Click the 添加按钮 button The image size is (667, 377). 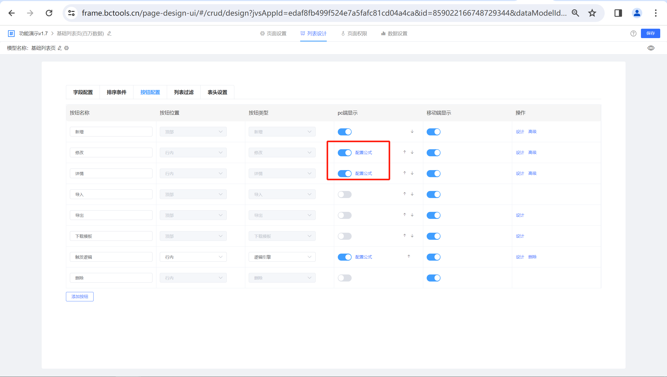(80, 297)
